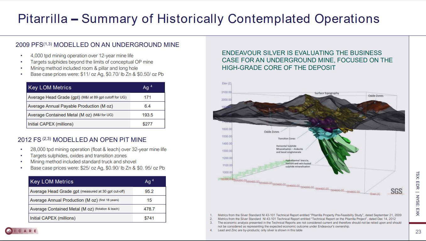Select the slide title 'Pitarrilla – Summary of Historically Contemplated Operations'
The image size is (426, 241).
point(199,19)
